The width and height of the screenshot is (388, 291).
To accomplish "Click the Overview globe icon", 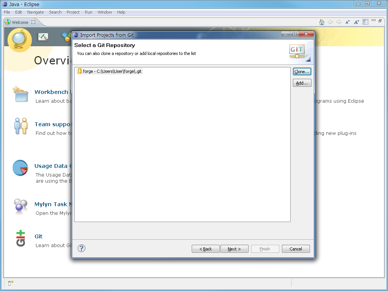I will pos(20,40).
